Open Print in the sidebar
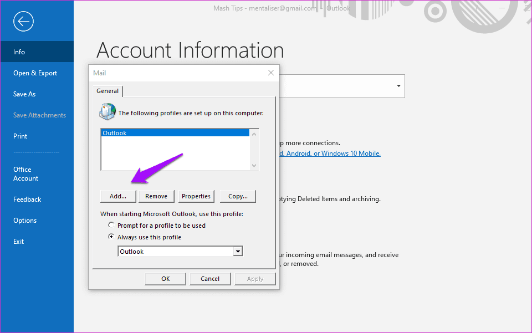Image resolution: width=532 pixels, height=333 pixels. [21, 136]
